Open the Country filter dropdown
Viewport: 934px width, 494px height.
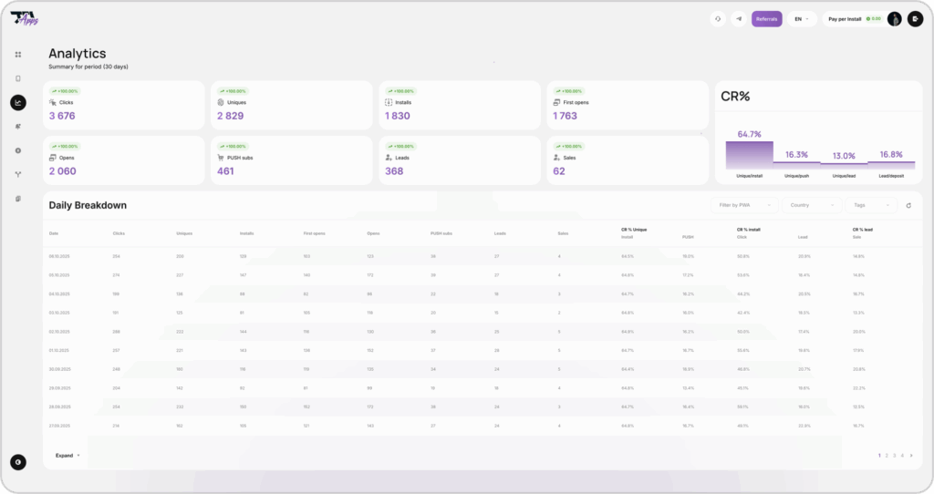coord(811,206)
